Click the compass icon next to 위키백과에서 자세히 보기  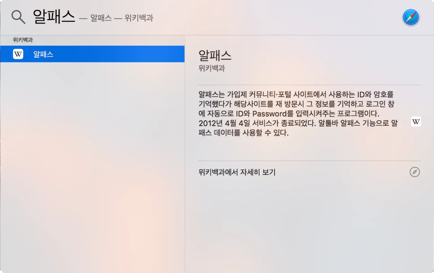pos(415,172)
